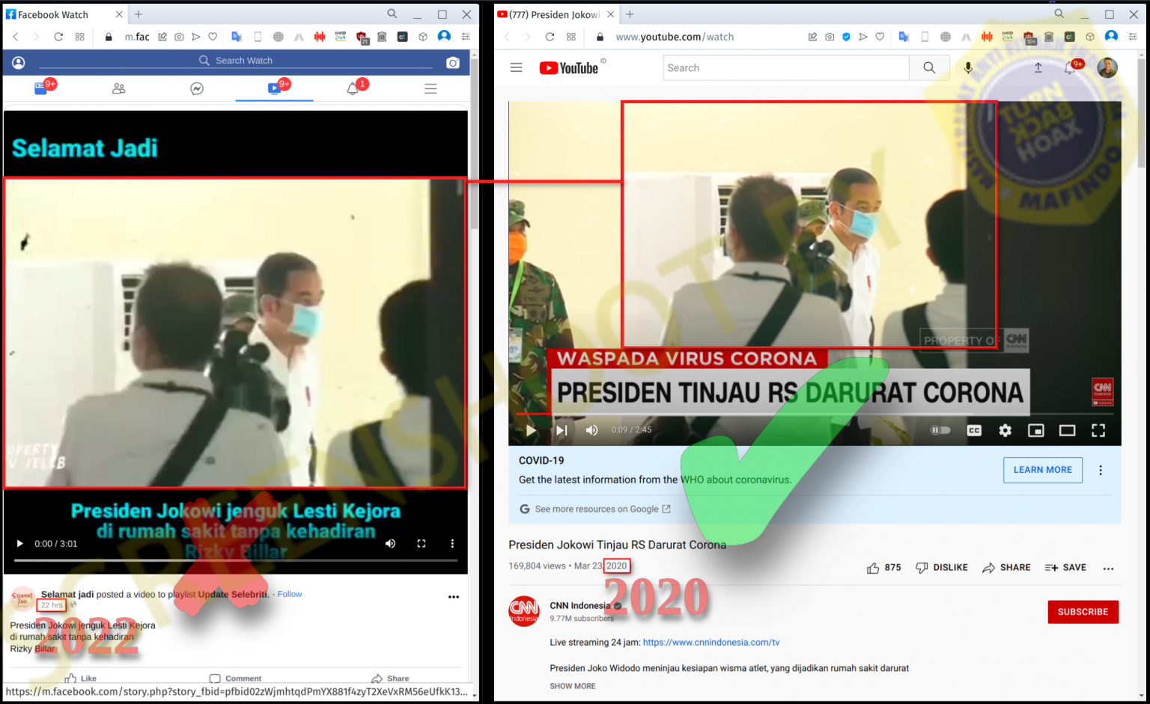Click the YouTube upload icon
This screenshot has height=704, width=1150.
tap(1038, 68)
